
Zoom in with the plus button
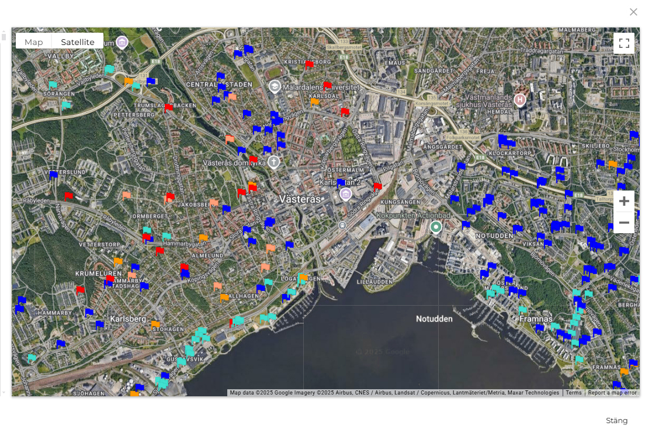coord(623,201)
